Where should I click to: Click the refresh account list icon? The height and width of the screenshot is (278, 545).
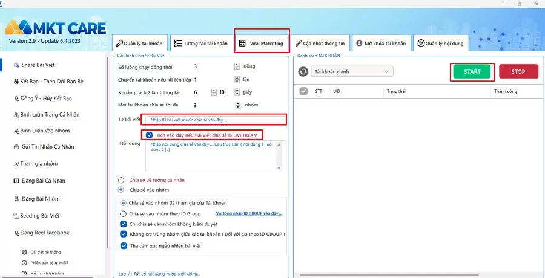[x=303, y=71]
